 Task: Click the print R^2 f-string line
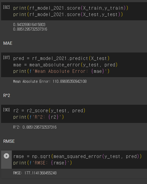click(39, 117)
